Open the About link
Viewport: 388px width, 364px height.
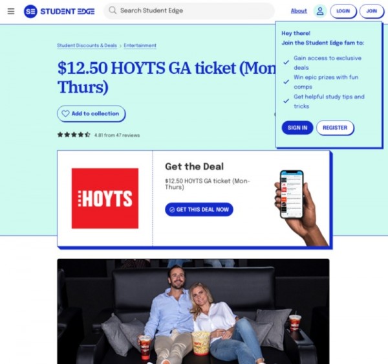pyautogui.click(x=299, y=11)
